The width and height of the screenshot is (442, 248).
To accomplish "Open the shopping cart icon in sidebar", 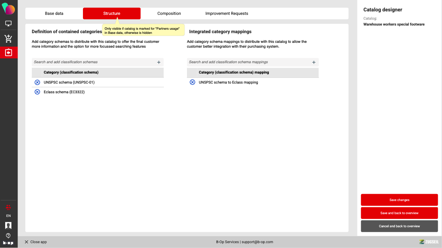I will point(9,38).
